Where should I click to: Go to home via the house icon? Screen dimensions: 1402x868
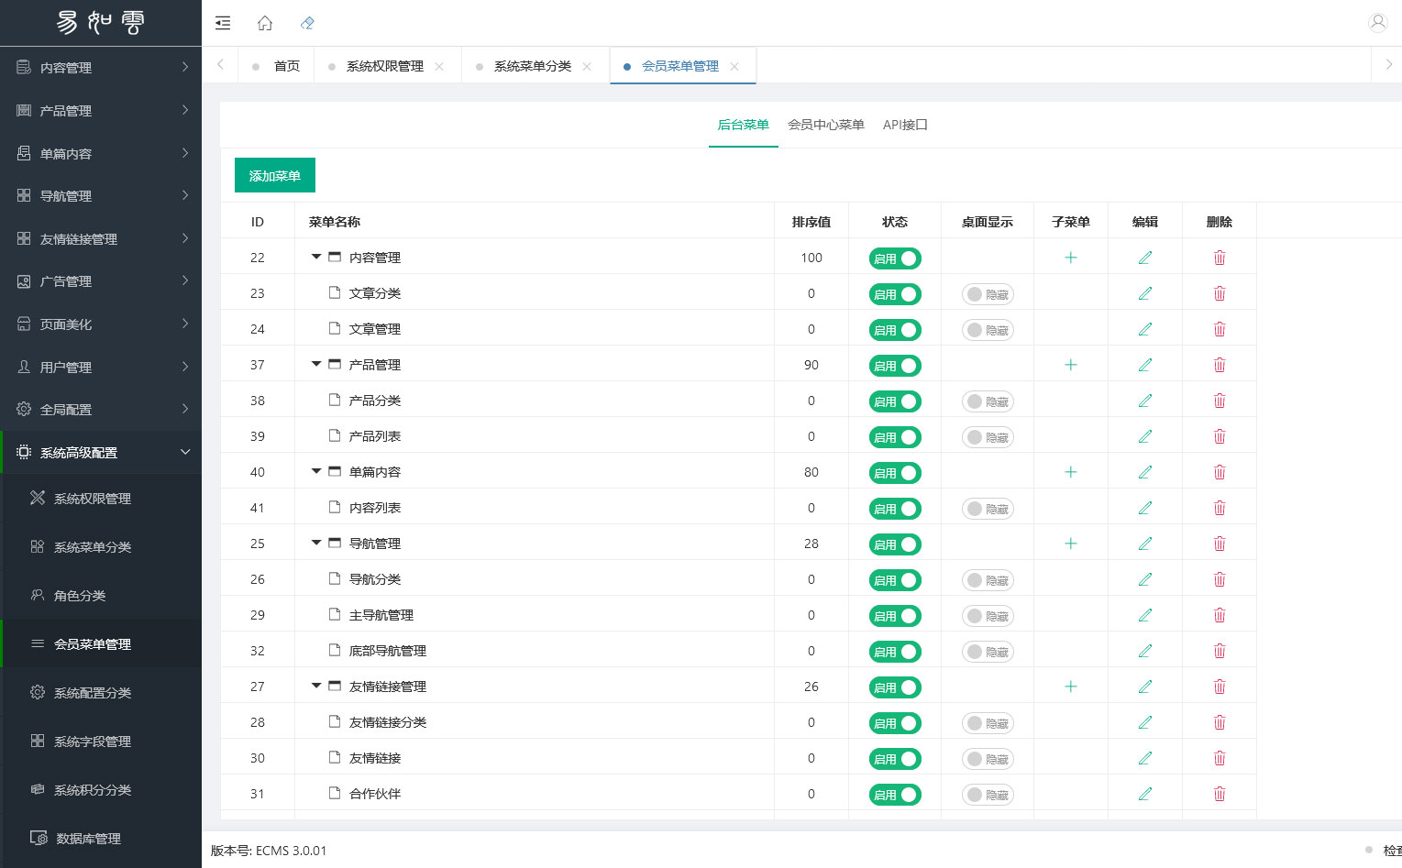[265, 23]
